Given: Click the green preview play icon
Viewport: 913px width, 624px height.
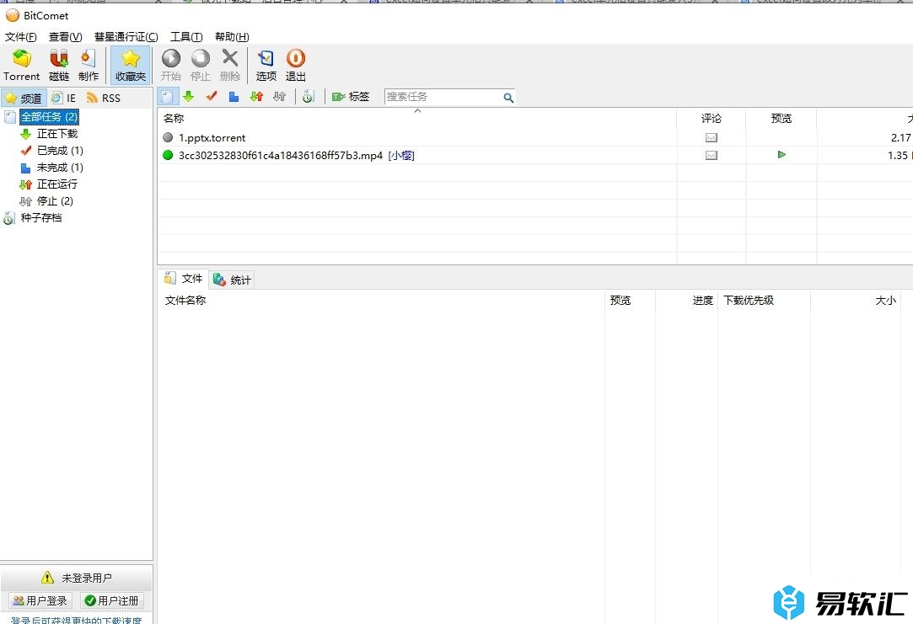Looking at the screenshot, I should pyautogui.click(x=781, y=155).
